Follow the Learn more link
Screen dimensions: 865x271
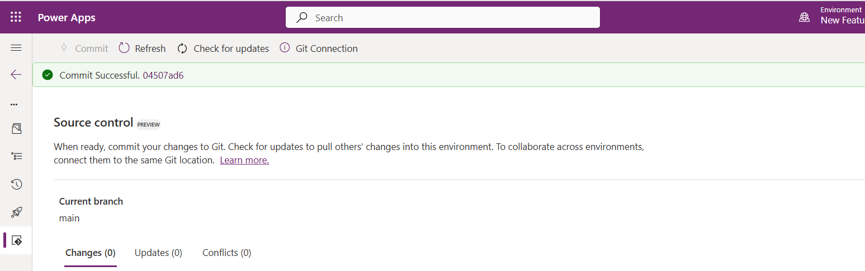point(244,161)
